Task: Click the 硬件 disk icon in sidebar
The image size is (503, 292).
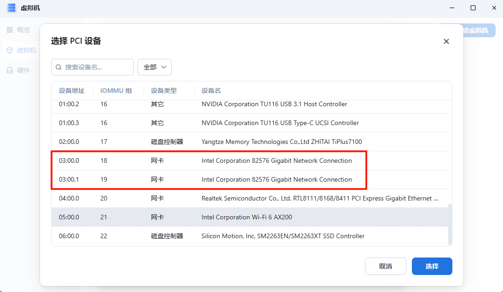Action: coord(10,70)
